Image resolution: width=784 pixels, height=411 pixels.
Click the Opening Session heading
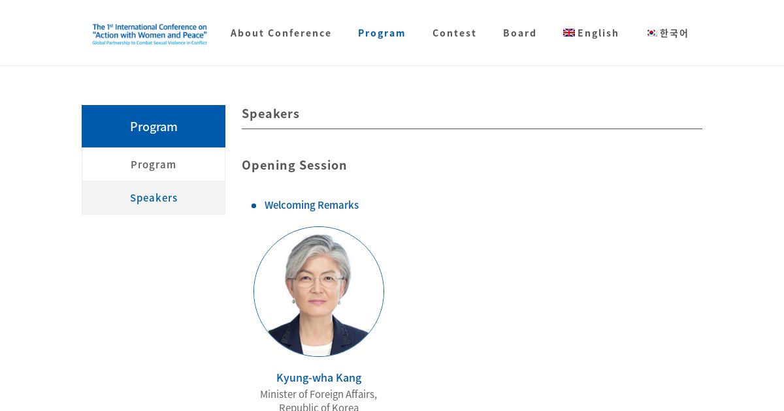(294, 165)
